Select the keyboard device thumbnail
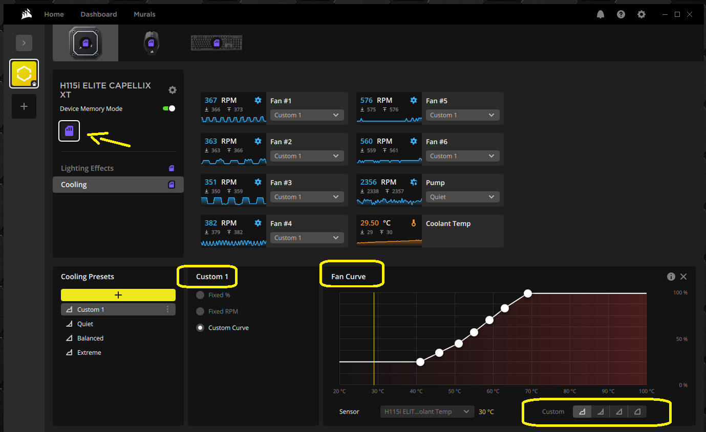Image resolution: width=706 pixels, height=432 pixels. tap(217, 43)
